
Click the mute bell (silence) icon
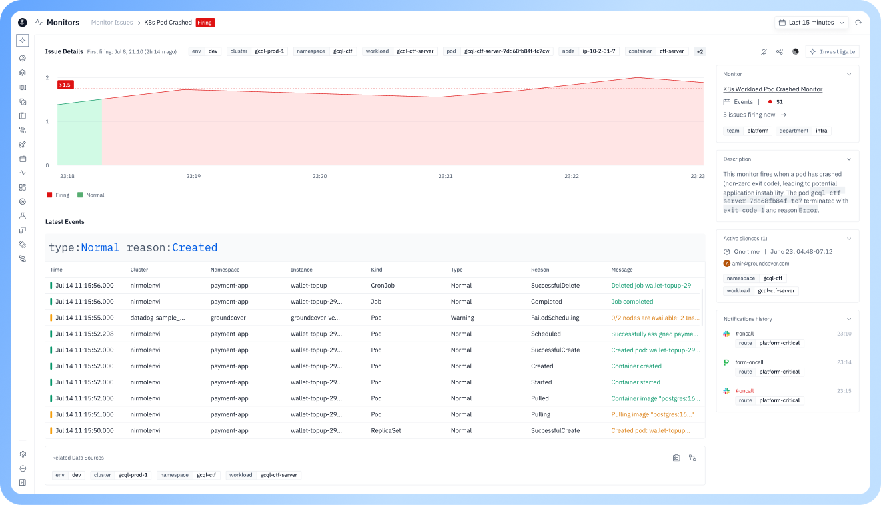[764, 51]
